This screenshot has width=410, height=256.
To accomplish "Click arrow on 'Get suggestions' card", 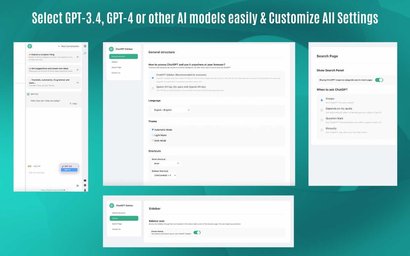I will tap(77, 69).
